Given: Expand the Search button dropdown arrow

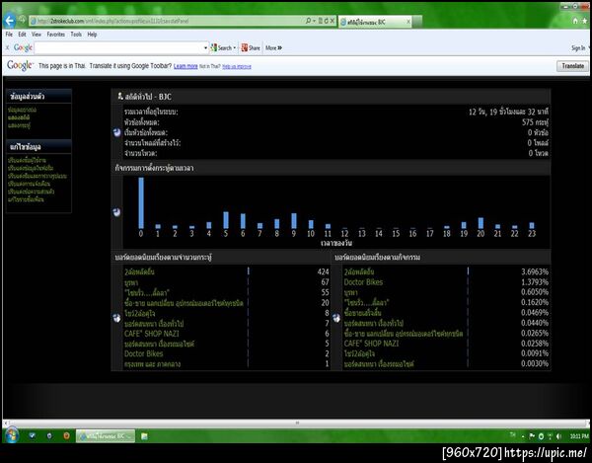Looking at the screenshot, I should (x=235, y=48).
